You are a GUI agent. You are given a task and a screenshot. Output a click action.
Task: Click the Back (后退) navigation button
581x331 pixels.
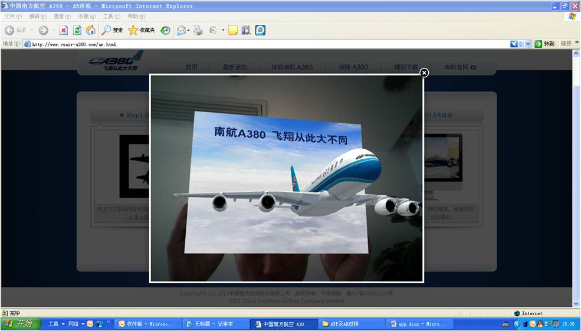coord(15,31)
